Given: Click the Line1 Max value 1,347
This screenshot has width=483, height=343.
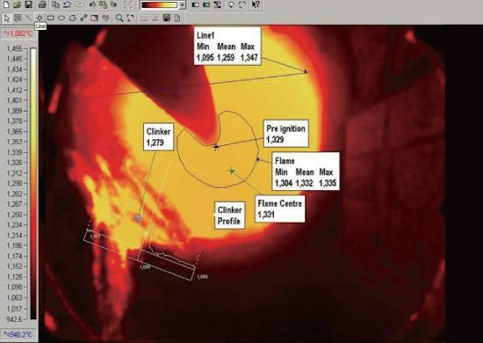Looking at the screenshot, I should tap(249, 58).
